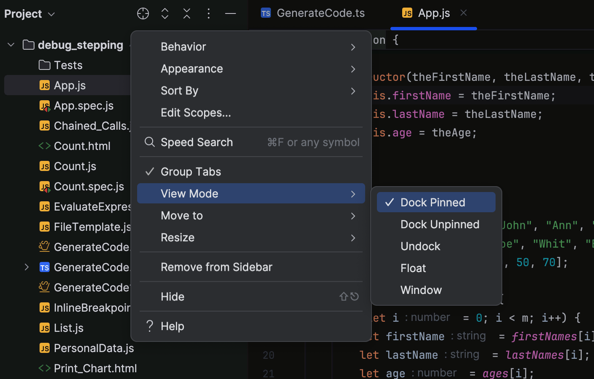Viewport: 594px width, 379px height.
Task: Open the kebab options icon in Project toolbar
Action: (208, 13)
